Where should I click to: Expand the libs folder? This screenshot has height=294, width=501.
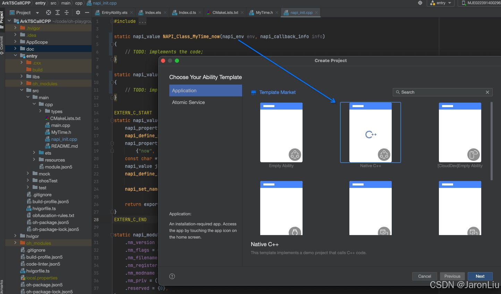tap(22, 77)
